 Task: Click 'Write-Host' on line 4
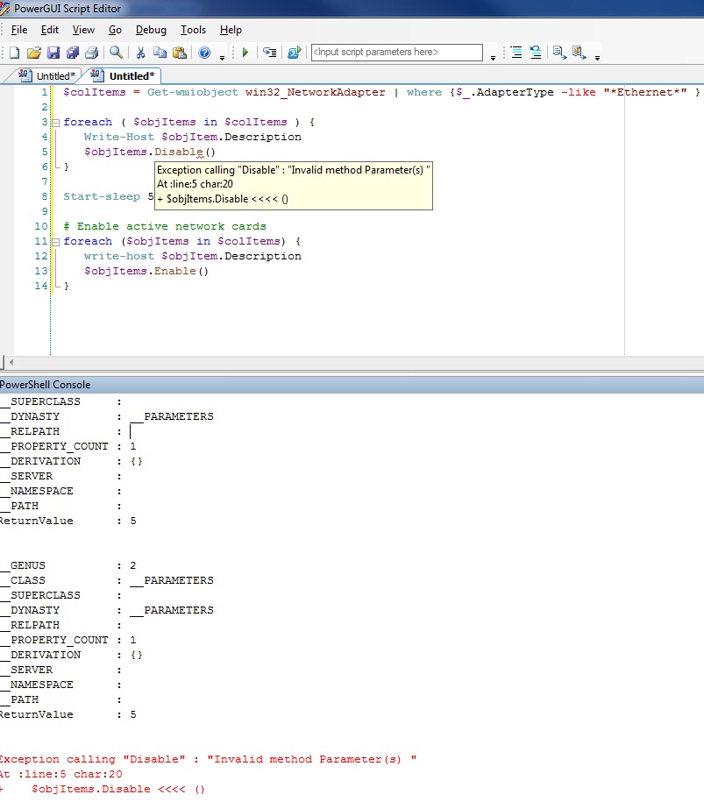tap(119, 138)
